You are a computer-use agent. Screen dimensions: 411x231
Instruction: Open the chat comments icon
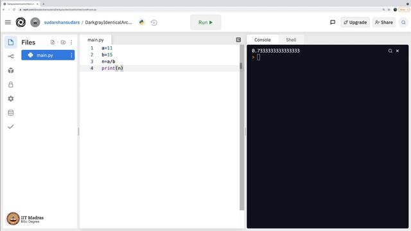333,22
